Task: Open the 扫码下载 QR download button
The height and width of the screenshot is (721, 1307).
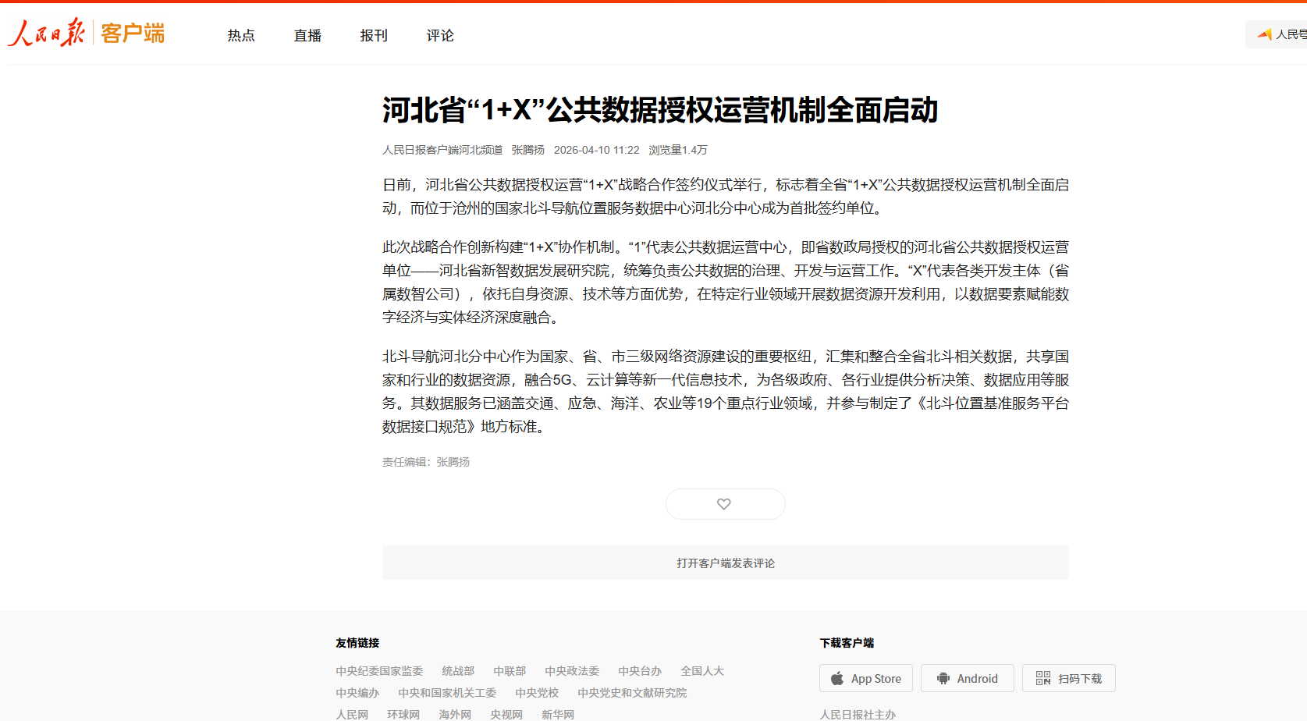Action: click(x=1068, y=677)
